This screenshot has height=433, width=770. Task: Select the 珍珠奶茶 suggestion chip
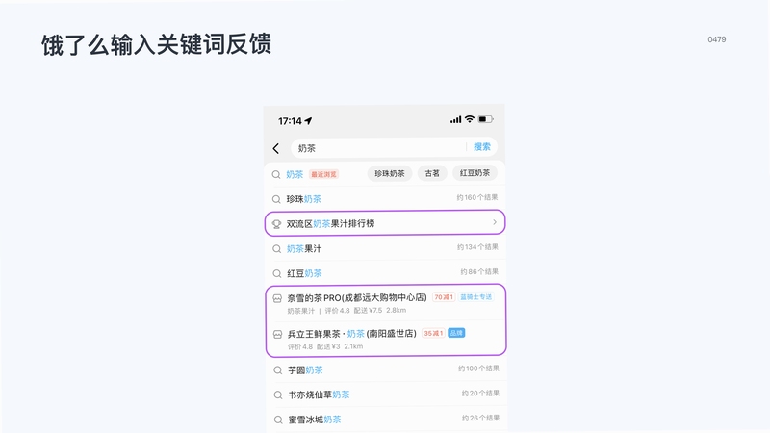(390, 173)
